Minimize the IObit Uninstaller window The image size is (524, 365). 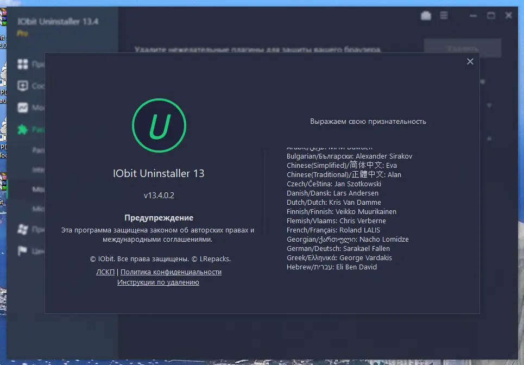click(473, 15)
